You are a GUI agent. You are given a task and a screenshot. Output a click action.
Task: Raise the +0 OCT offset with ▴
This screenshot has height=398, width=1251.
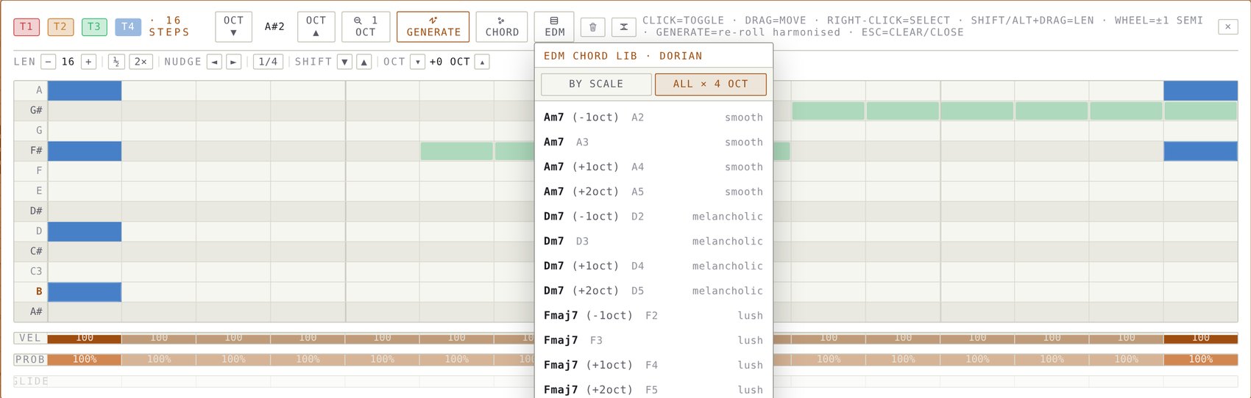tap(482, 62)
